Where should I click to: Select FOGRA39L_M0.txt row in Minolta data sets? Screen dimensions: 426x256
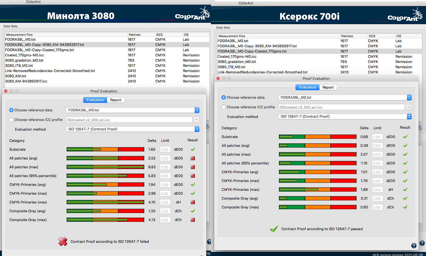[107, 39]
